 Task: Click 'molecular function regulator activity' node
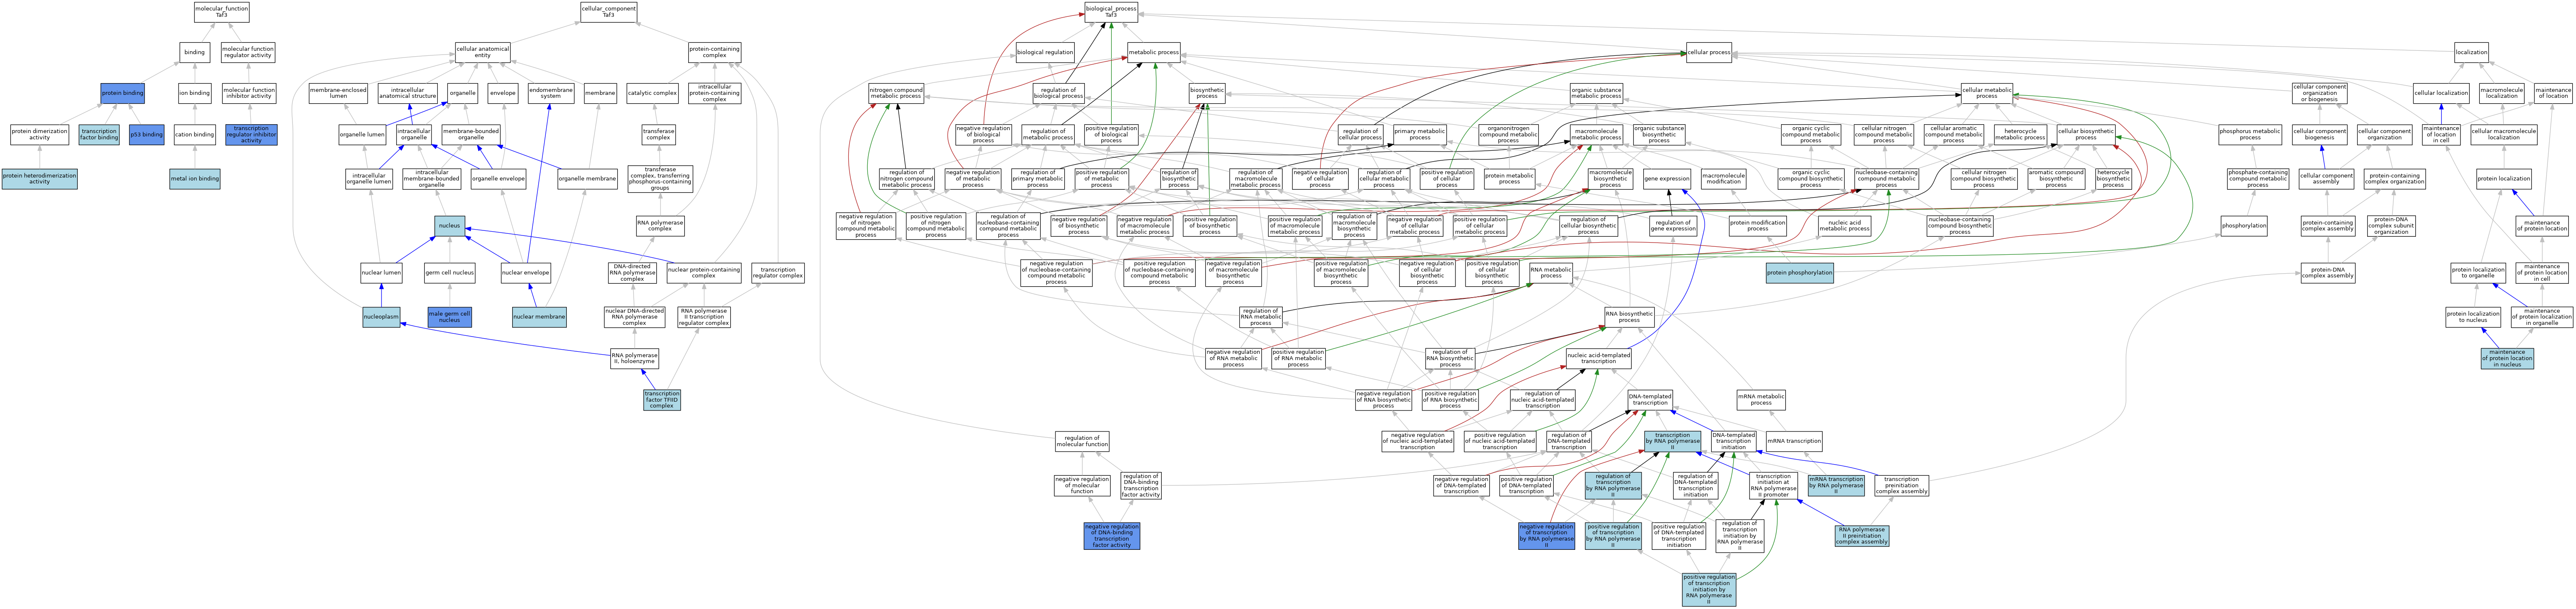[x=248, y=52]
